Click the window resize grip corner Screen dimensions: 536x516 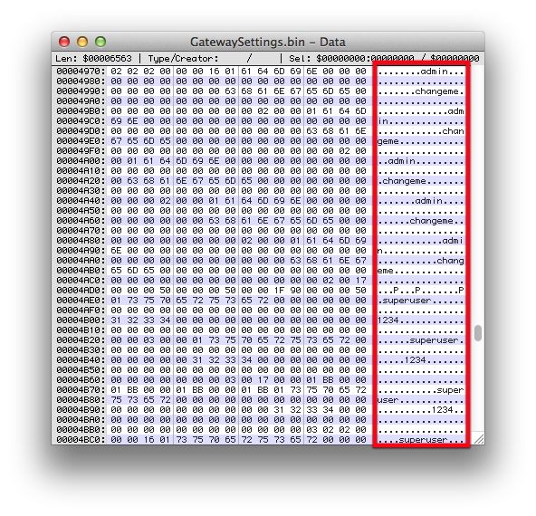coord(479,438)
